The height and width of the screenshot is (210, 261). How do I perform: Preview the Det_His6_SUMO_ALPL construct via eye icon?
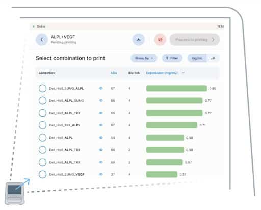coord(101,88)
